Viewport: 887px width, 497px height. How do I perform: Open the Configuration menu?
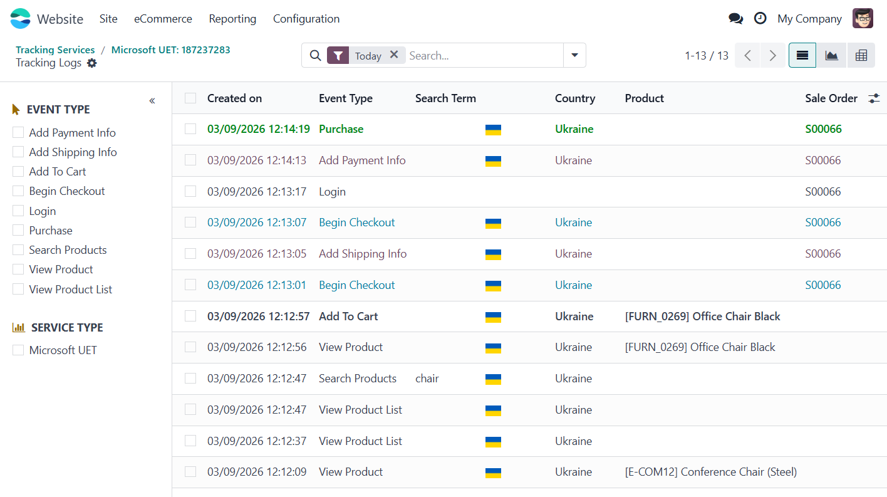tap(306, 19)
